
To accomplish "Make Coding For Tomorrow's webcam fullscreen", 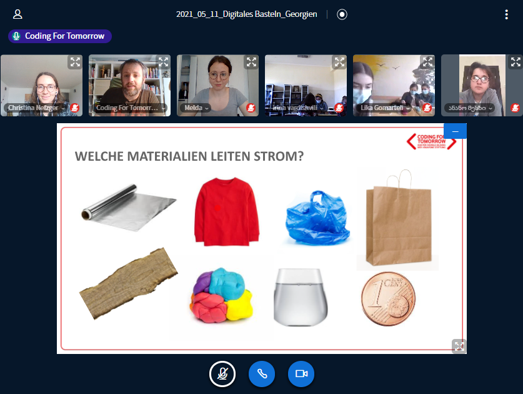I will pos(162,62).
